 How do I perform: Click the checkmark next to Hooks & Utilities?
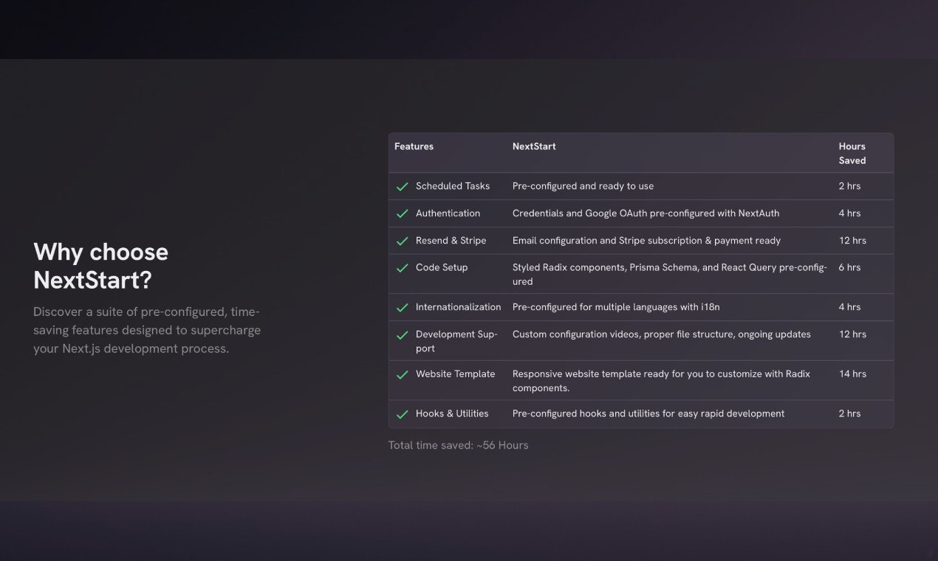403,414
